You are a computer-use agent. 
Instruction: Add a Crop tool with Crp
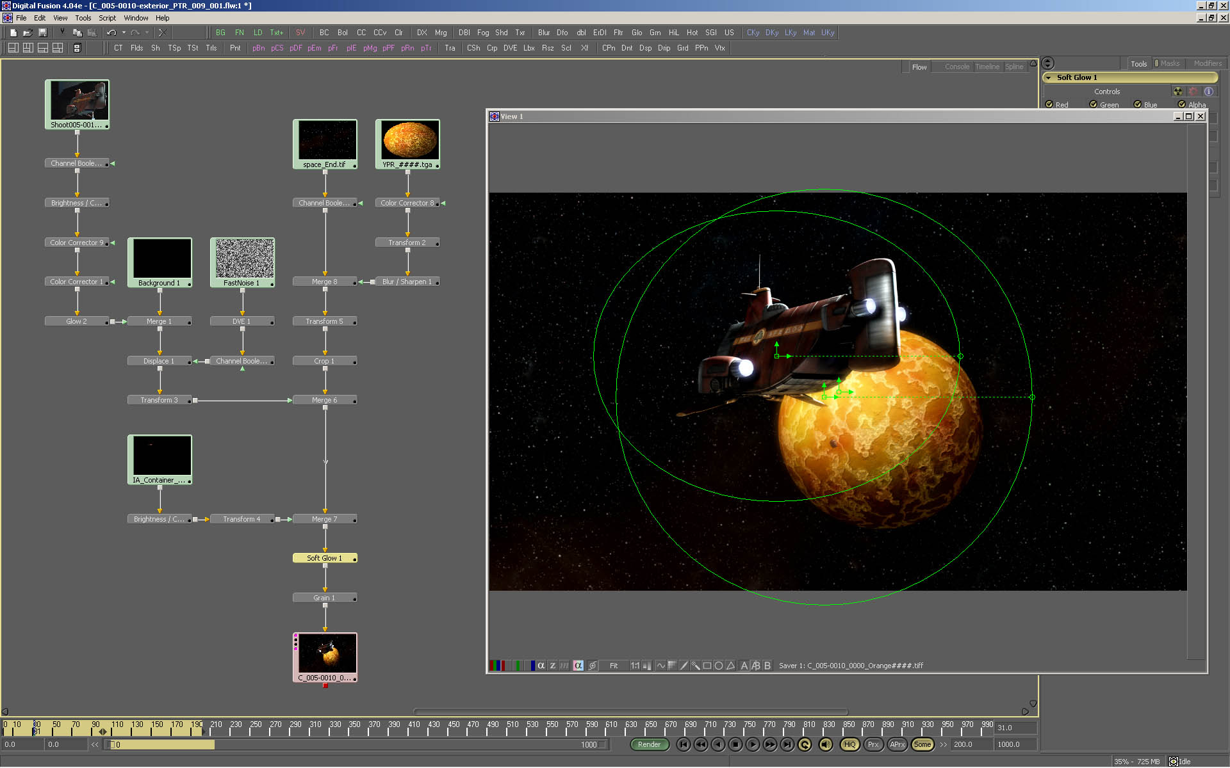[x=491, y=48]
